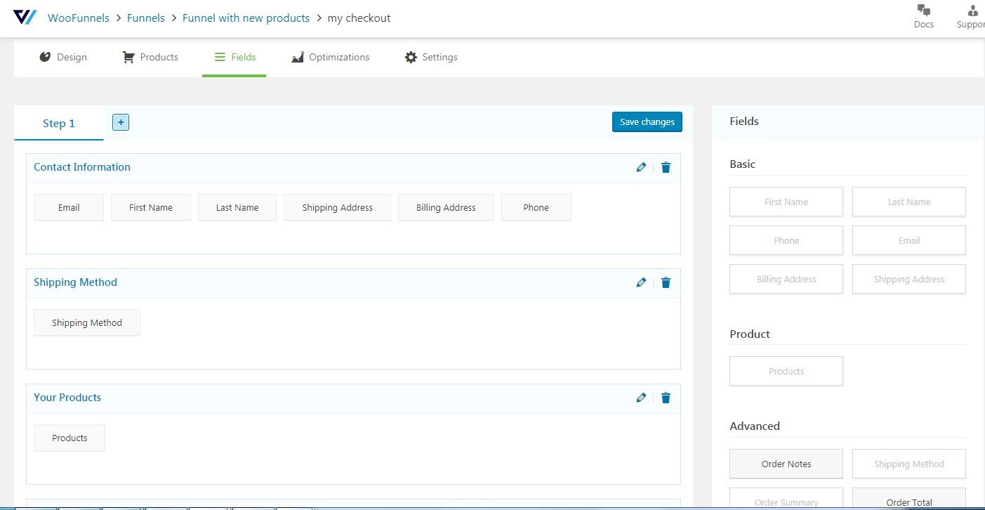Click Funnel with new products breadcrumb link

[x=246, y=18]
